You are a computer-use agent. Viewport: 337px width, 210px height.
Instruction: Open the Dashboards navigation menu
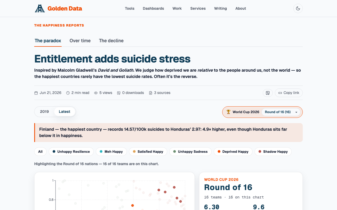[153, 8]
